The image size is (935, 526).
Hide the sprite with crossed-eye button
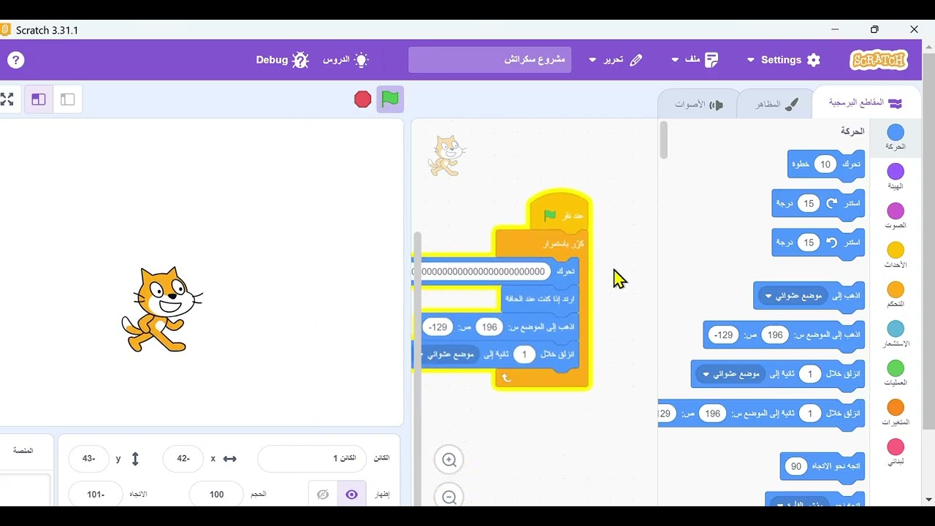point(323,495)
